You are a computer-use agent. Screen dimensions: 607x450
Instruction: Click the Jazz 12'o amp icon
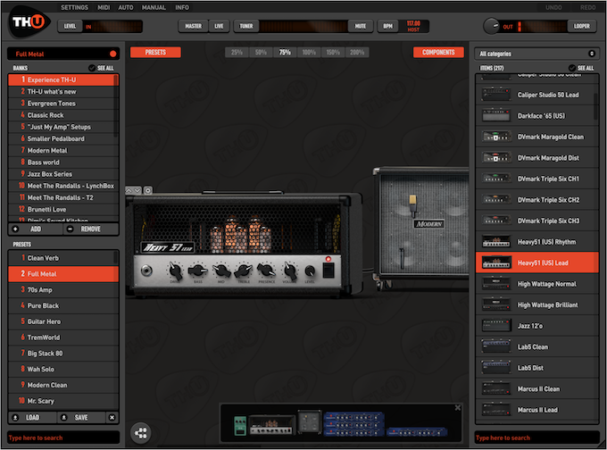[496, 326]
